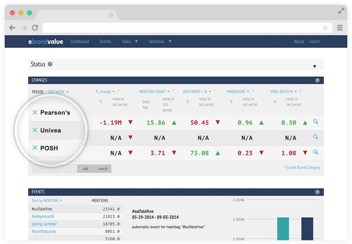Click the browser address bar
Viewport: 352px width, 244px height.
187,28
